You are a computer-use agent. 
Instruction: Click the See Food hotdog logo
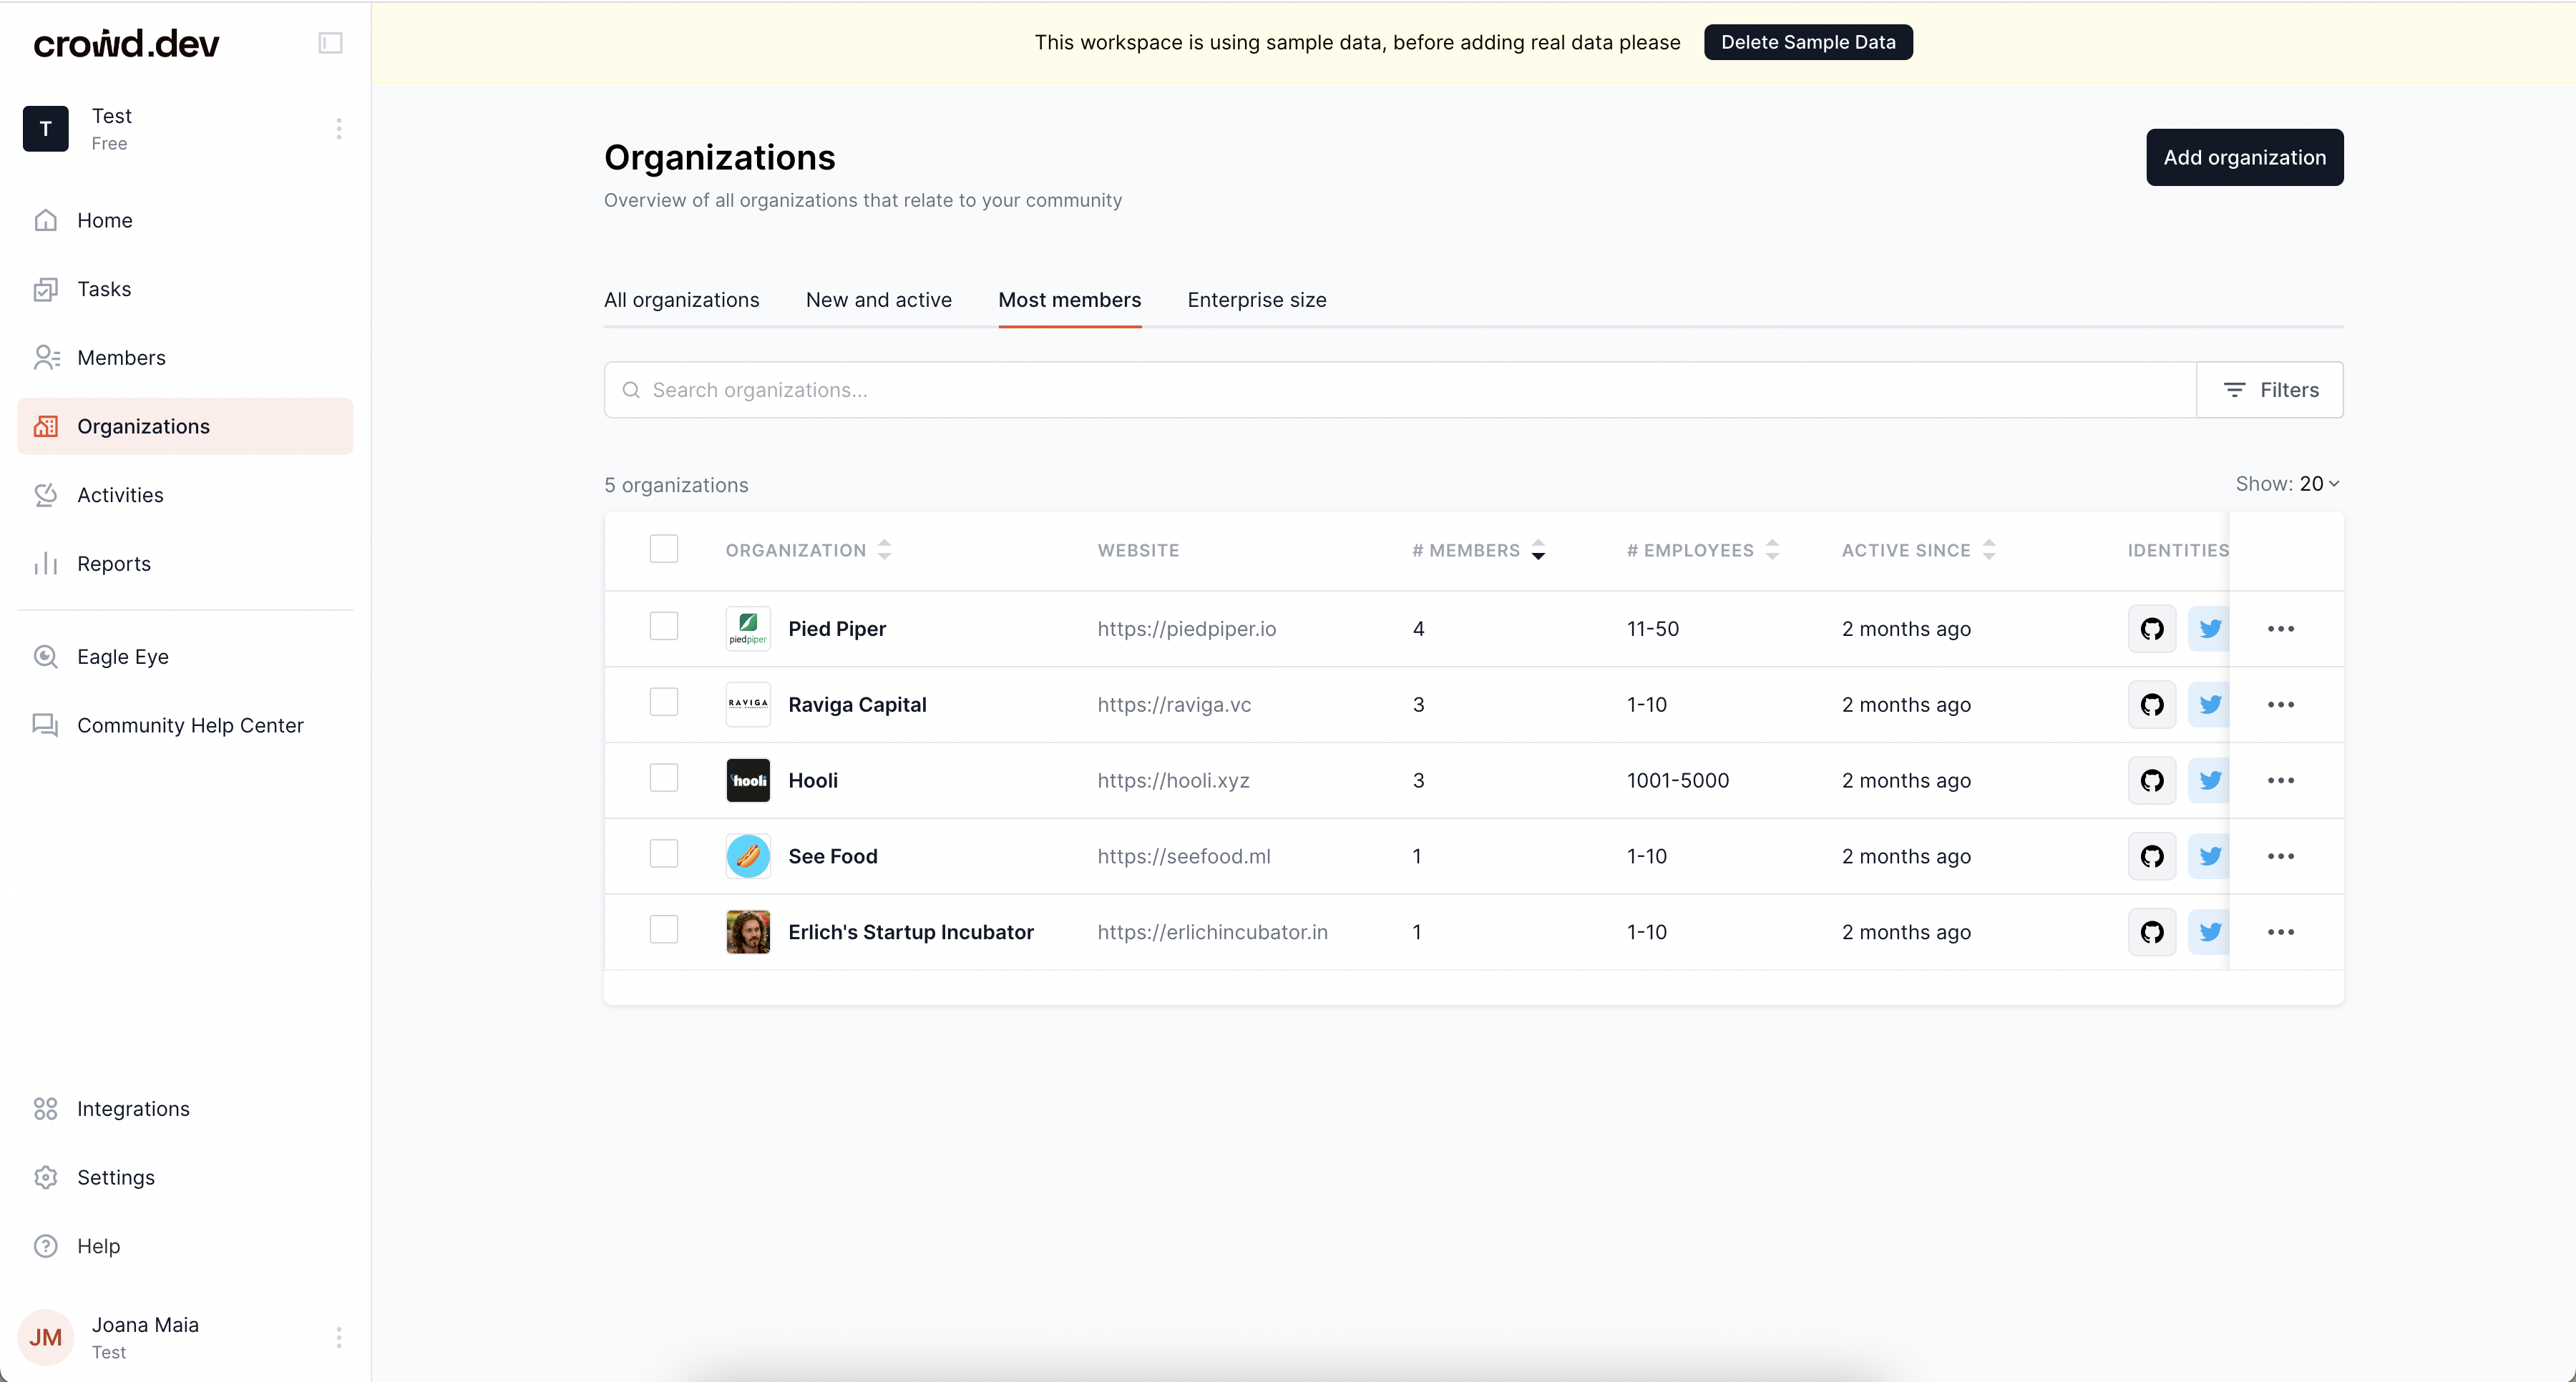point(748,856)
